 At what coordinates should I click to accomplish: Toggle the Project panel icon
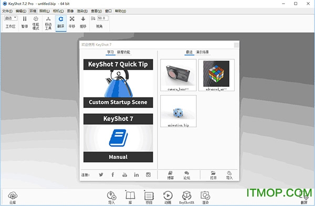(x=149, y=198)
